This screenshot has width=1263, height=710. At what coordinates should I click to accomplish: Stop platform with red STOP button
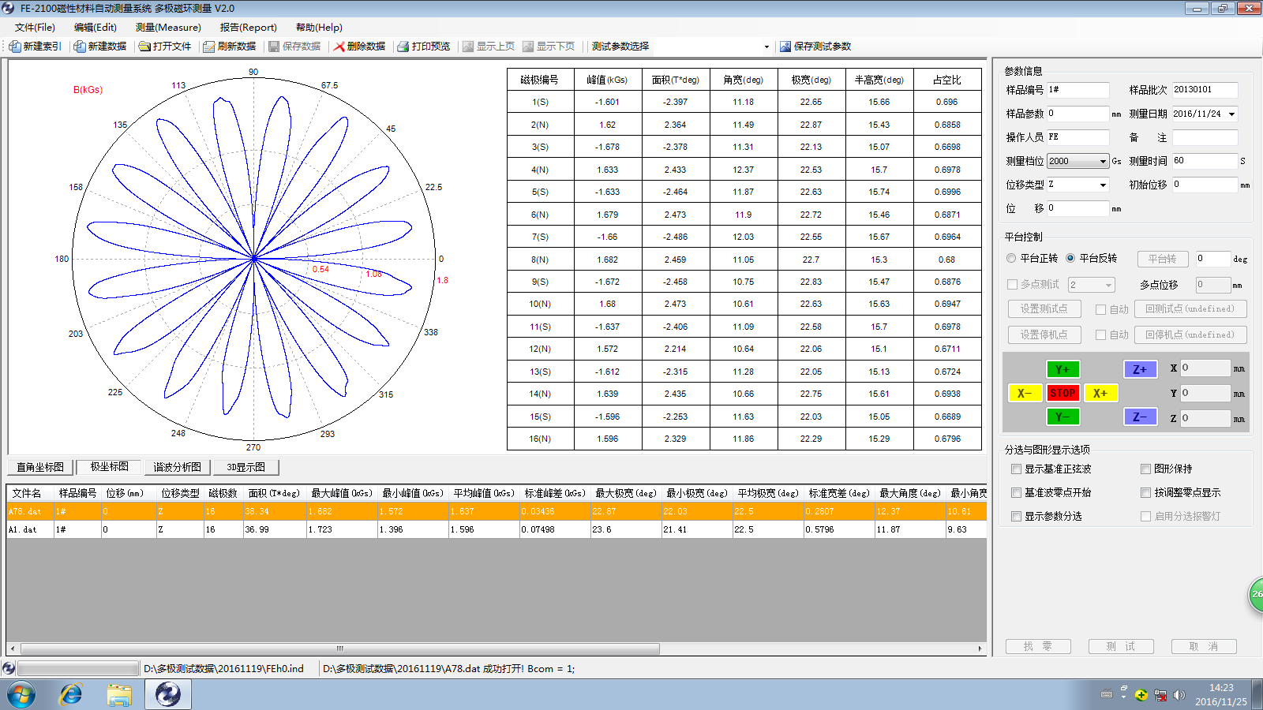1062,393
